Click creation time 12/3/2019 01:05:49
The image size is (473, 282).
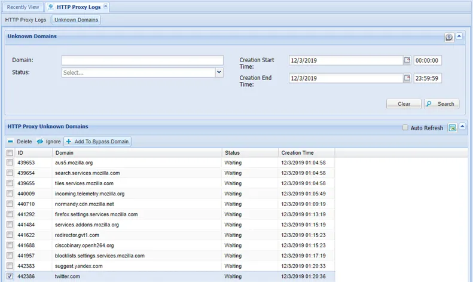303,194
